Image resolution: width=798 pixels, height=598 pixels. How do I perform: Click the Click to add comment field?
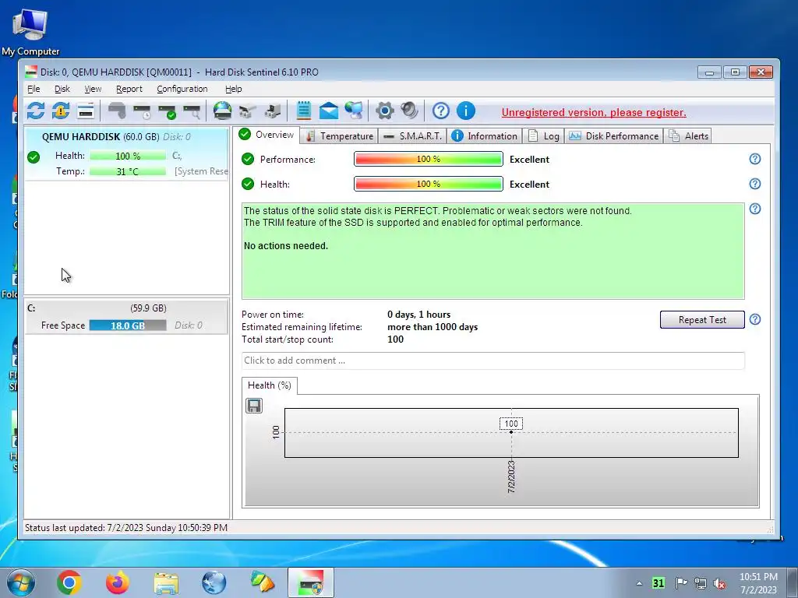[x=493, y=361]
